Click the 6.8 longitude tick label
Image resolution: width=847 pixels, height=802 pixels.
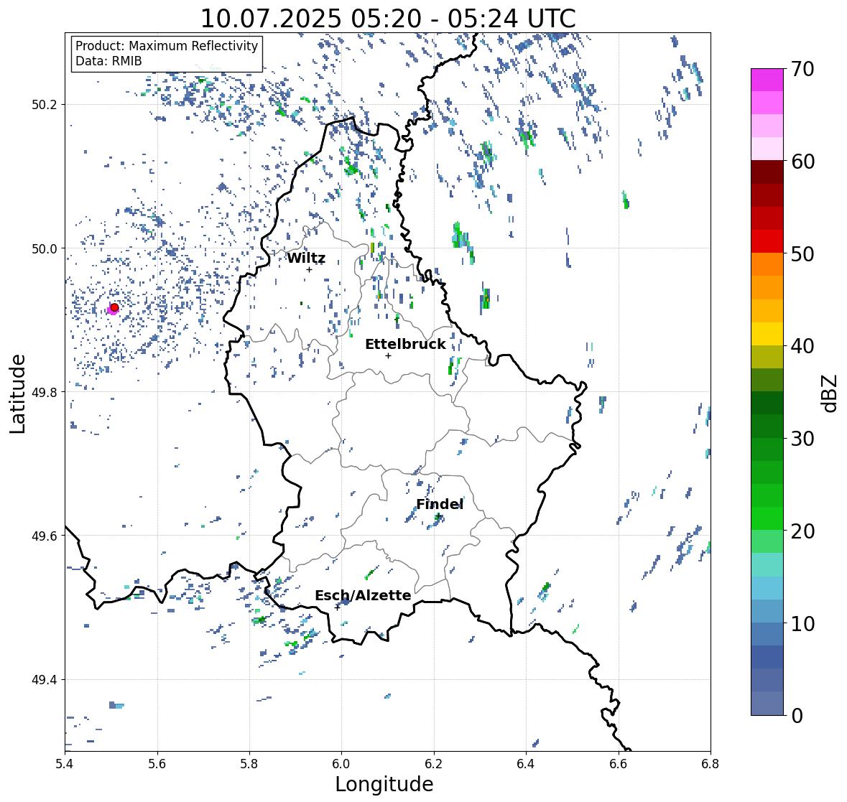tap(711, 764)
